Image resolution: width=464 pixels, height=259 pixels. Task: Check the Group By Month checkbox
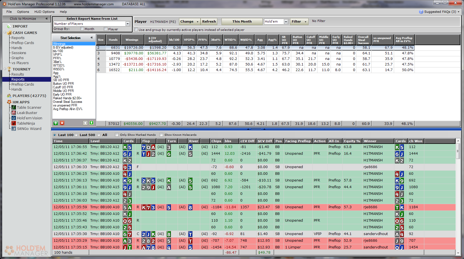point(82,29)
